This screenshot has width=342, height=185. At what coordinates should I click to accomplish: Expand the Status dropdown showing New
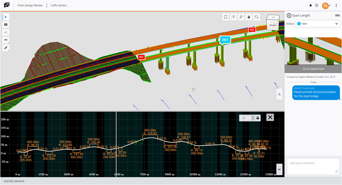(317, 24)
